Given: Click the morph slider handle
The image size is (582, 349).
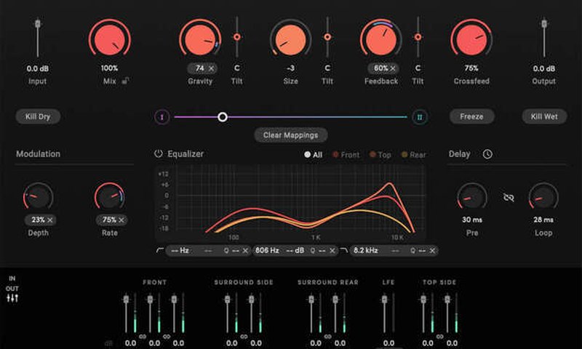Looking at the screenshot, I should point(223,117).
